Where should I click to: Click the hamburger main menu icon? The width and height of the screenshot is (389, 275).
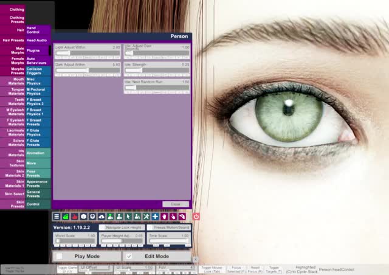[57, 217]
